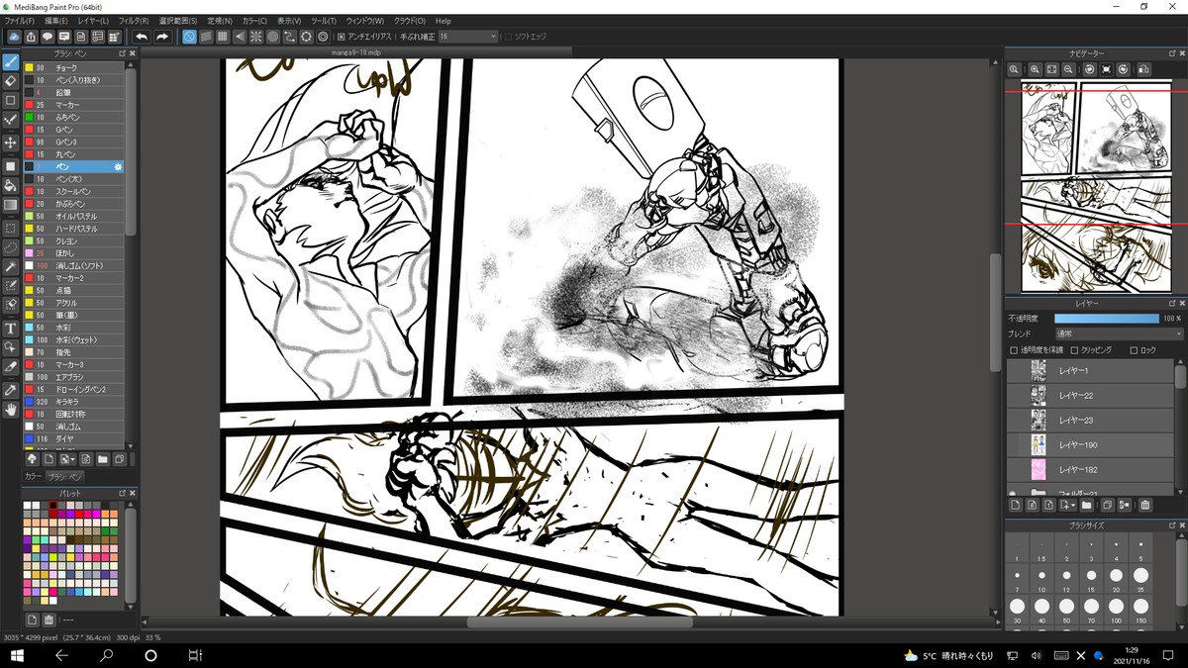Click manga9-18.mdp document tab

coord(357,52)
